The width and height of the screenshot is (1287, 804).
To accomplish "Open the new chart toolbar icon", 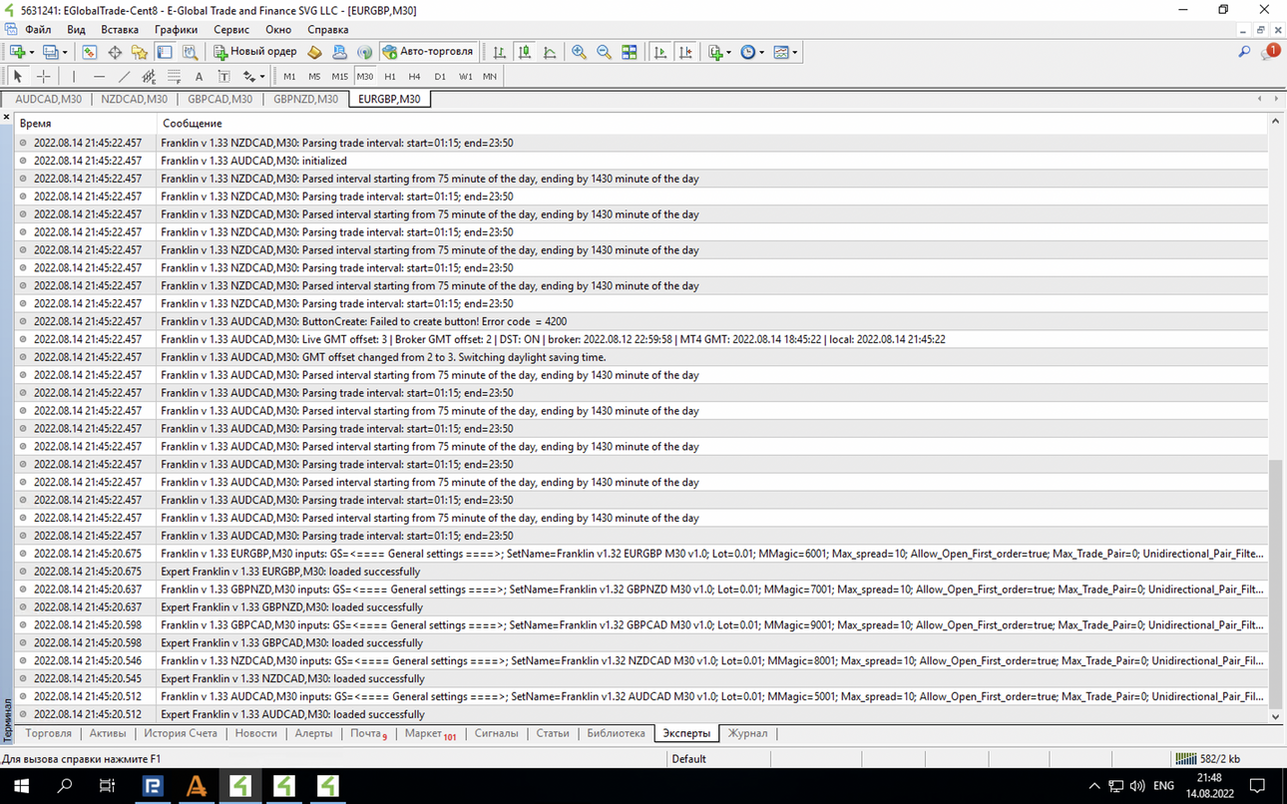I will point(18,52).
